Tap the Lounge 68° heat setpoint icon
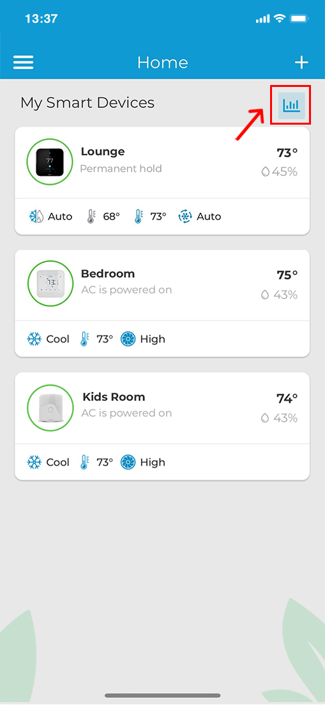The height and width of the screenshot is (705, 325). pyautogui.click(x=91, y=217)
